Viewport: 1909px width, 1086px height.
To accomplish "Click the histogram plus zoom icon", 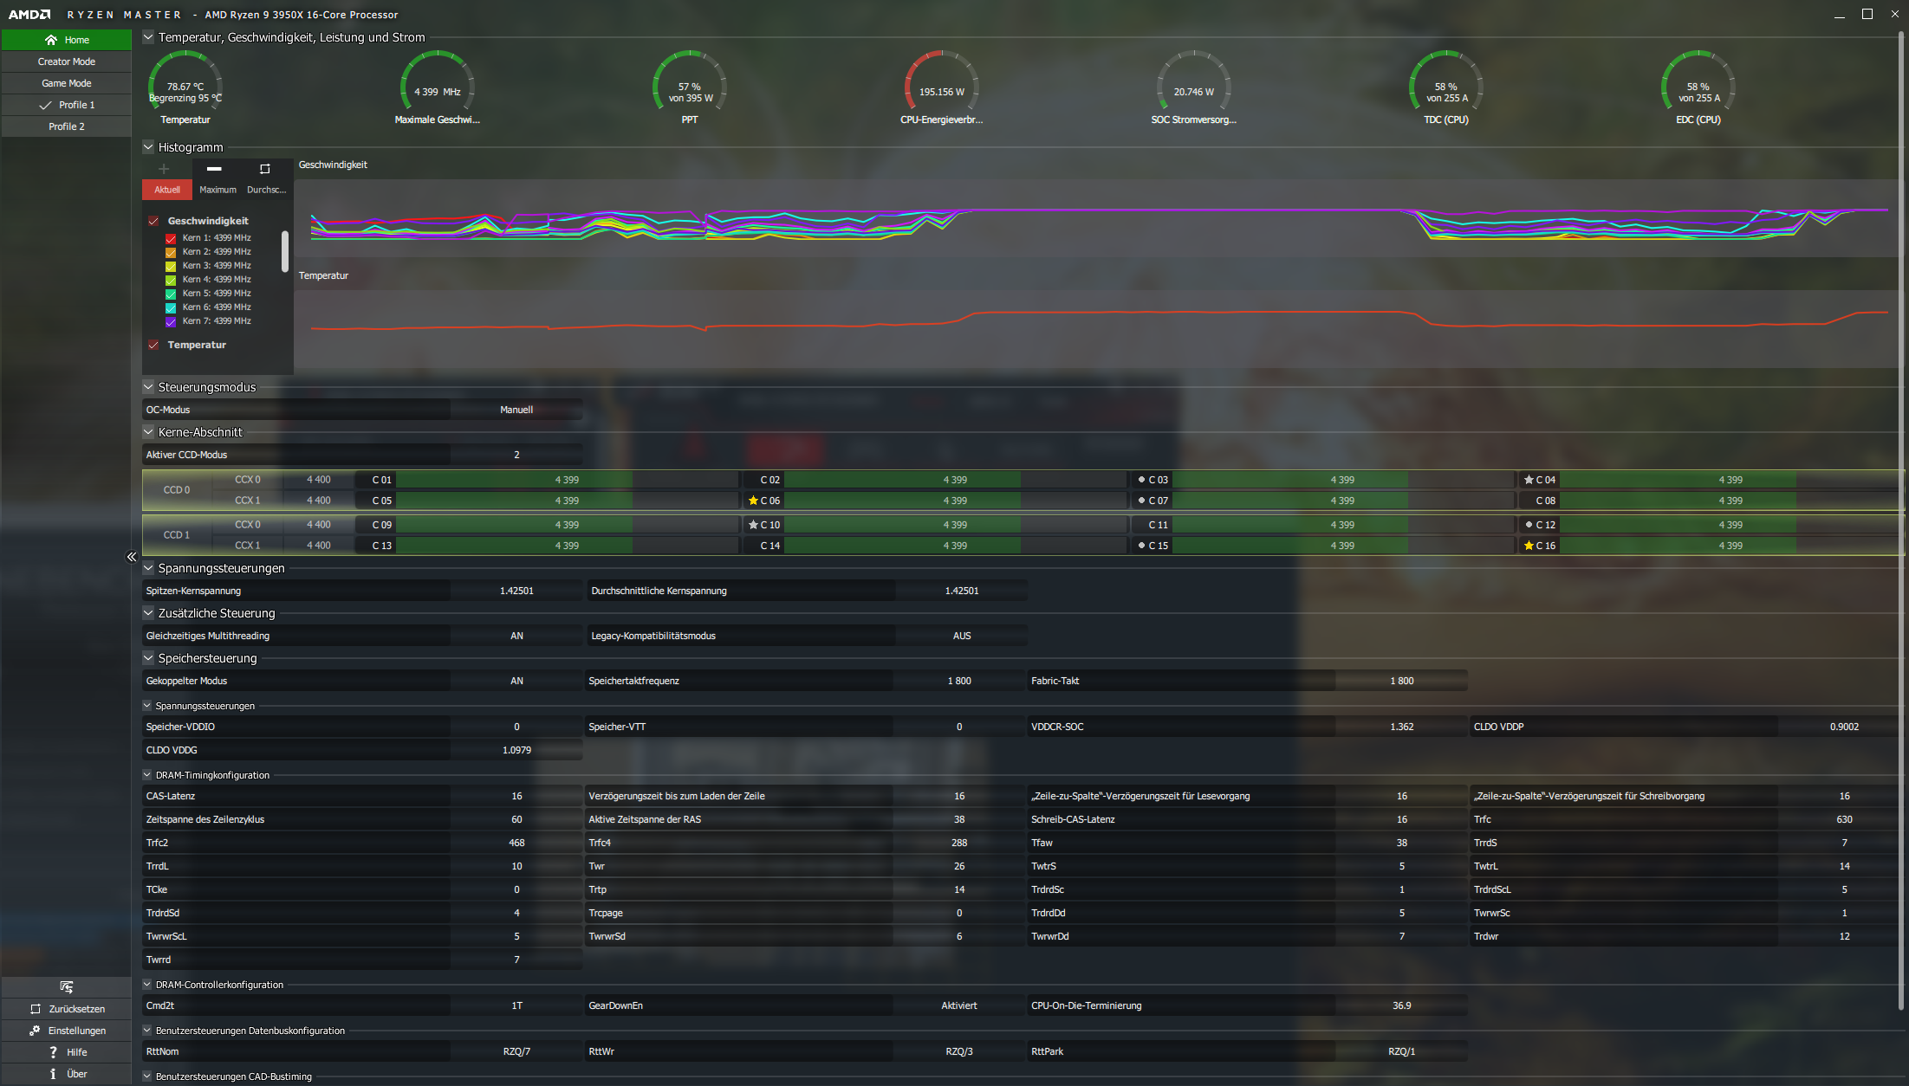I will pyautogui.click(x=164, y=169).
